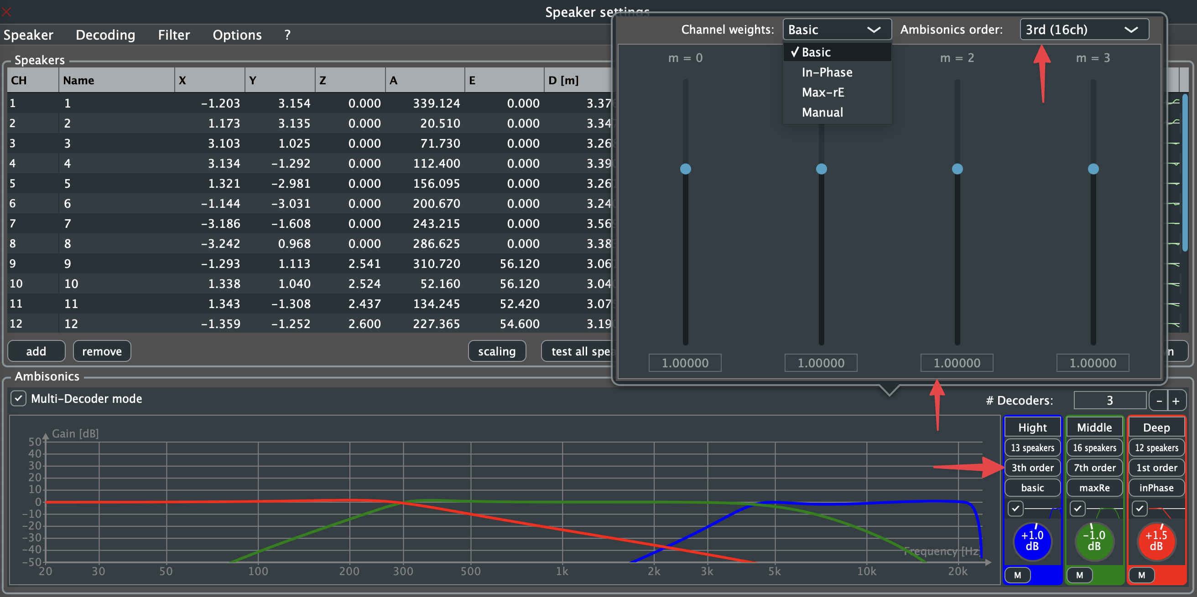Click the m = 0 weight slider handle
Viewport: 1197px width, 597px height.
[x=685, y=169]
